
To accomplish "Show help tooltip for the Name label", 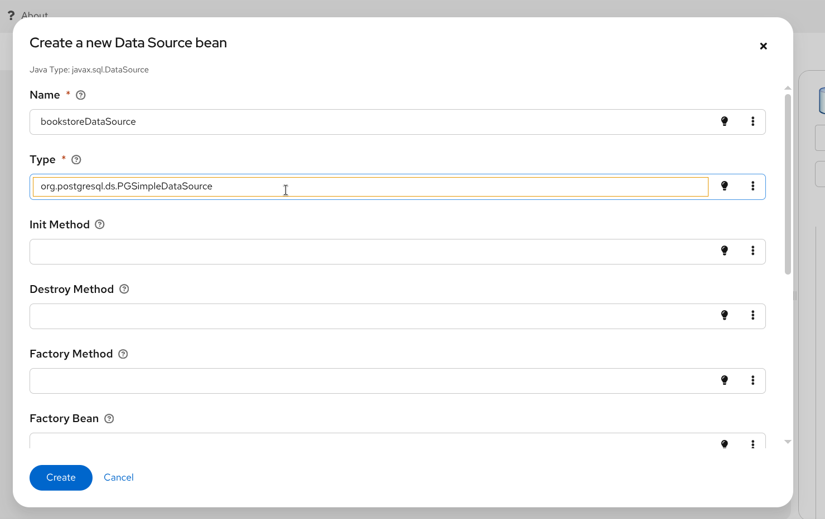I will pos(80,95).
